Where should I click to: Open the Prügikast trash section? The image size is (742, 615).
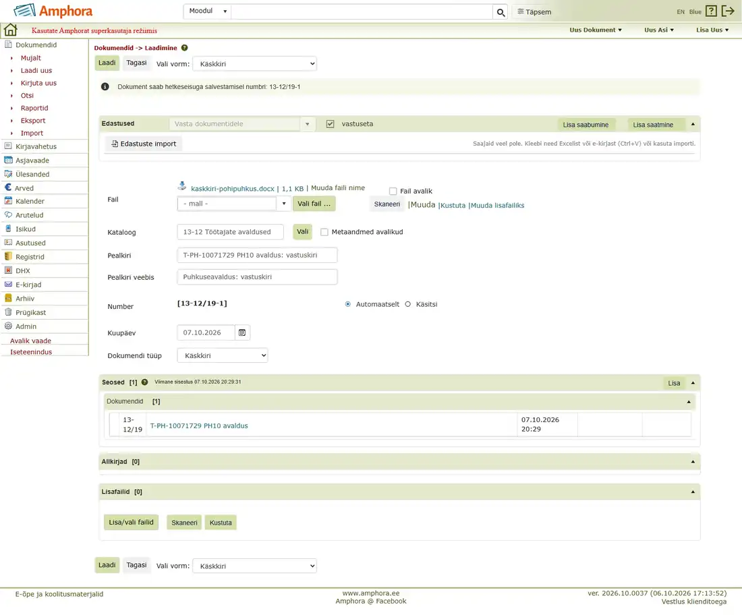[x=31, y=313]
